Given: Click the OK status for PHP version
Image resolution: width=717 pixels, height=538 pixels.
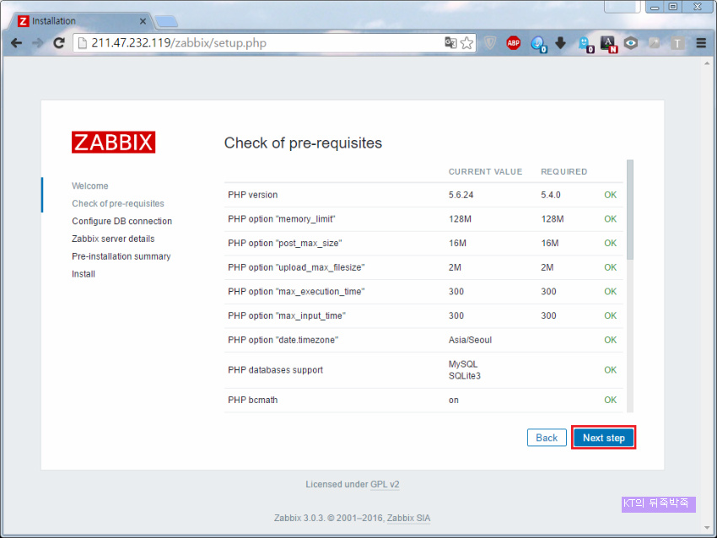Looking at the screenshot, I should 611,195.
